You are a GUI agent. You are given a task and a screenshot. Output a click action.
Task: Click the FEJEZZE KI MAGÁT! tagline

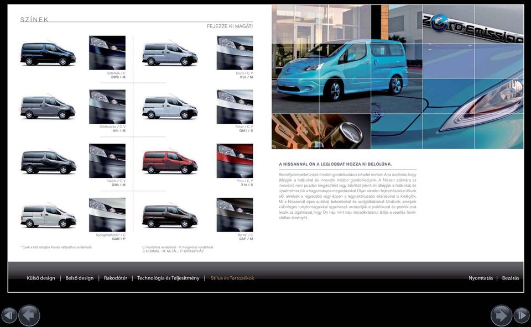(x=230, y=27)
